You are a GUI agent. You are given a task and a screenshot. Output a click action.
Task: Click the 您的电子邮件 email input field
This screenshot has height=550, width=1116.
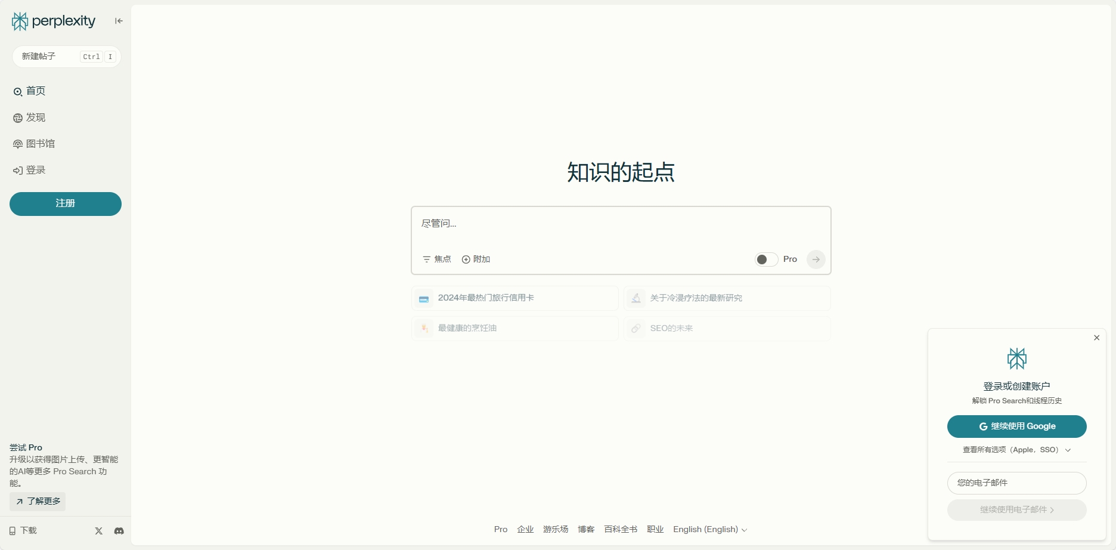tap(1016, 483)
